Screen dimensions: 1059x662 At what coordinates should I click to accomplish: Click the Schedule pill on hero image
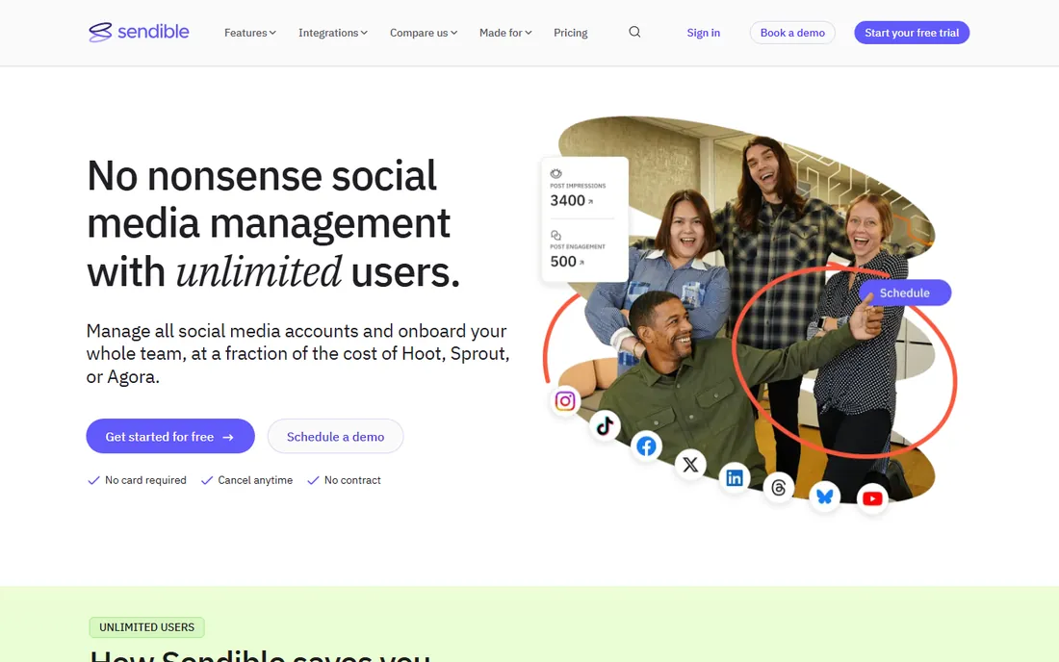(905, 293)
